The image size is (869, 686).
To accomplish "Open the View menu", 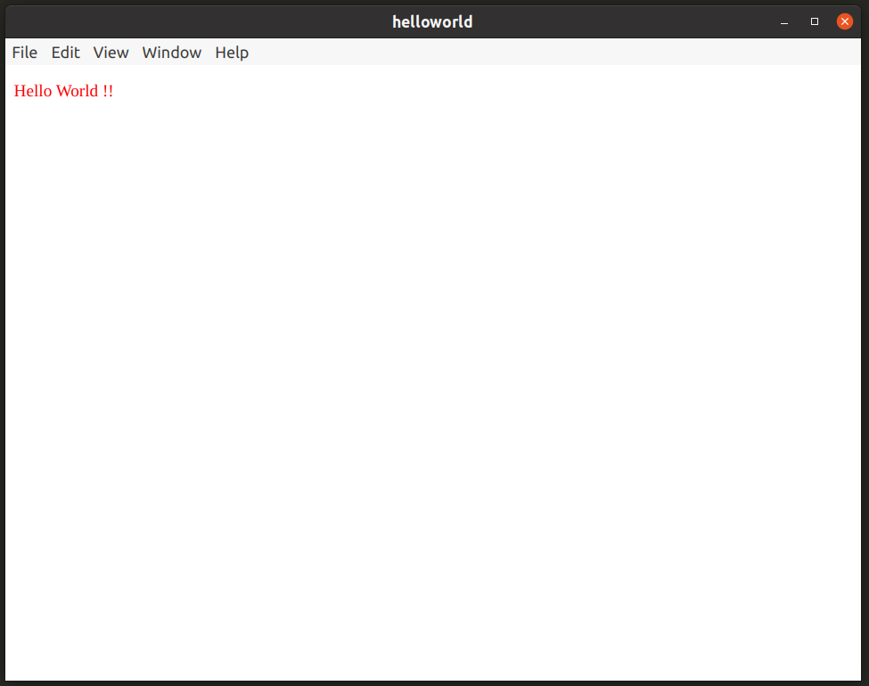I will coord(111,52).
